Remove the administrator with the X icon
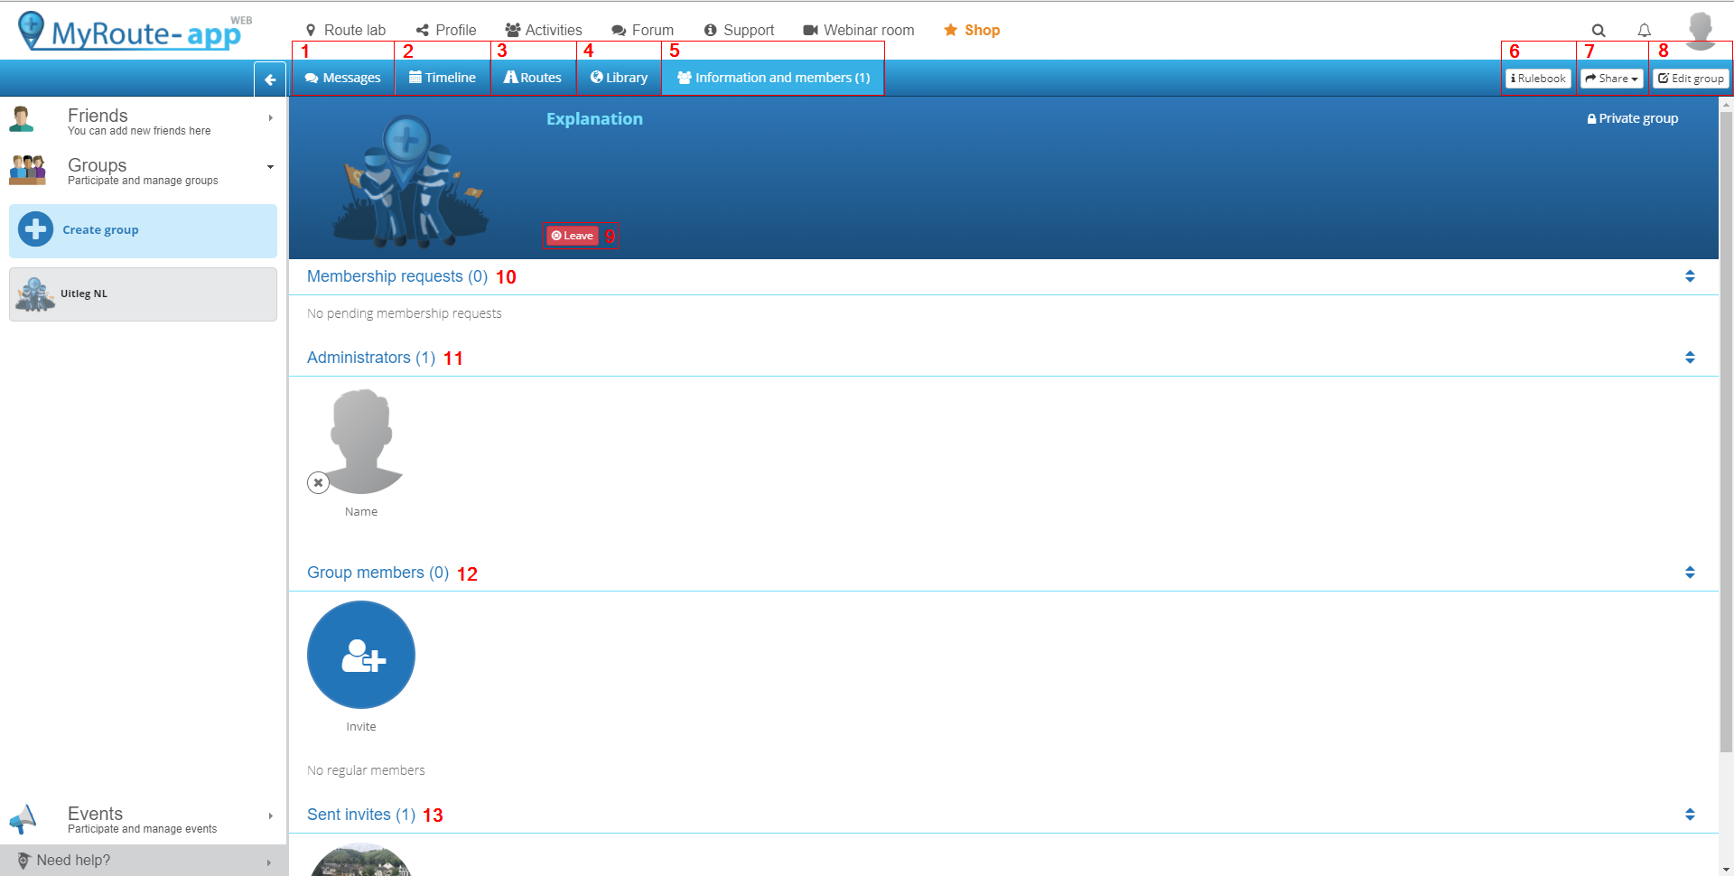This screenshot has width=1734, height=876. pyautogui.click(x=318, y=482)
